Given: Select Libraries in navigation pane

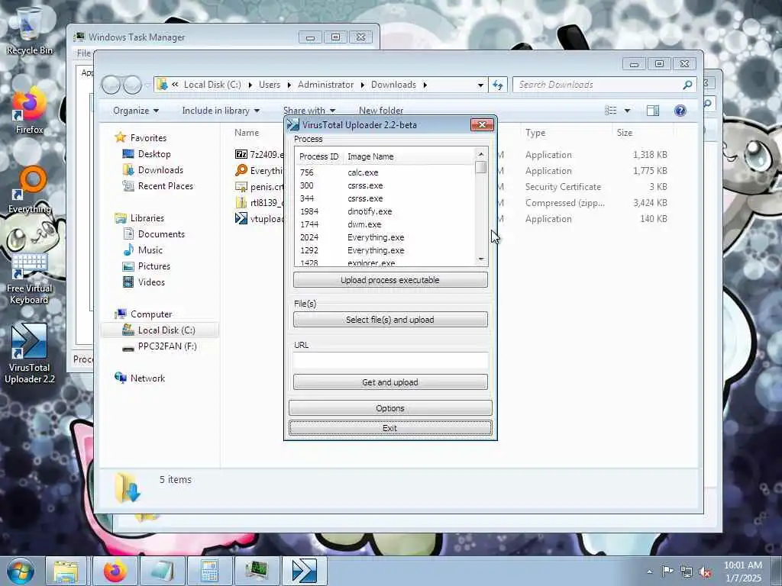Looking at the screenshot, I should (x=147, y=218).
